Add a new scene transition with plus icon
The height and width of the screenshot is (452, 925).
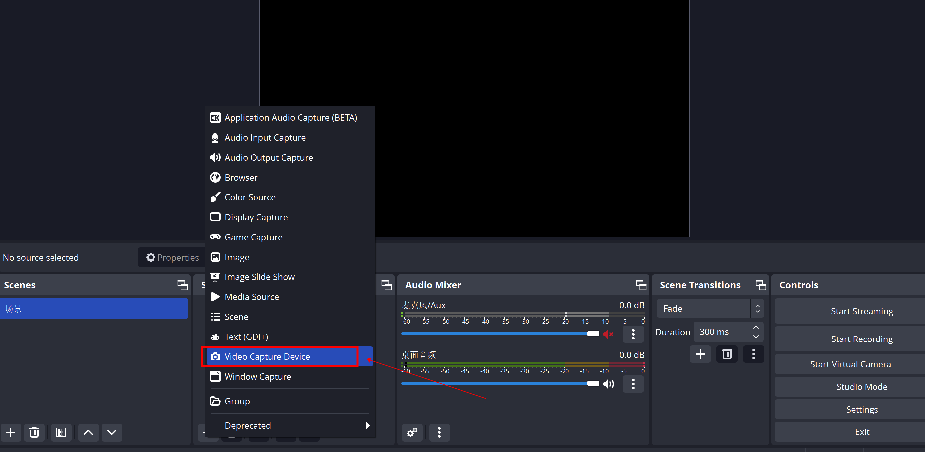(x=700, y=354)
